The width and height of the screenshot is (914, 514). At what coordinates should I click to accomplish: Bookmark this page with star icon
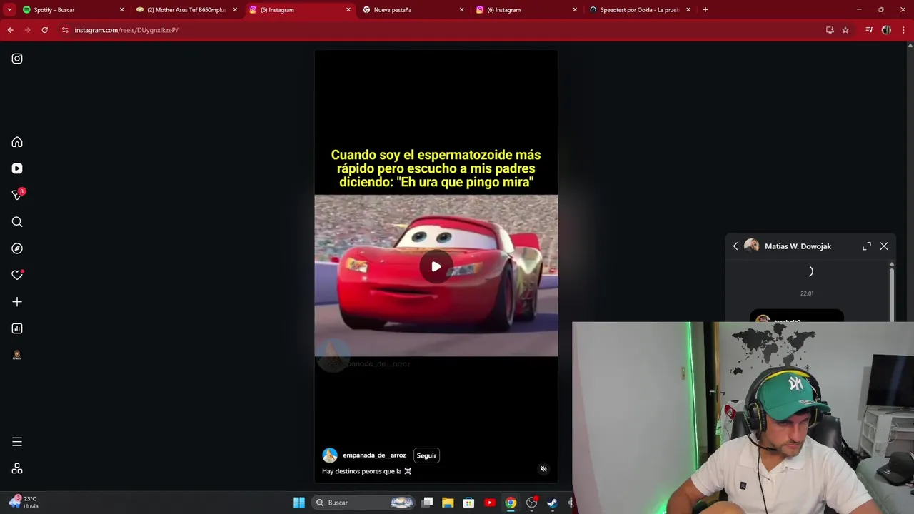pos(845,30)
